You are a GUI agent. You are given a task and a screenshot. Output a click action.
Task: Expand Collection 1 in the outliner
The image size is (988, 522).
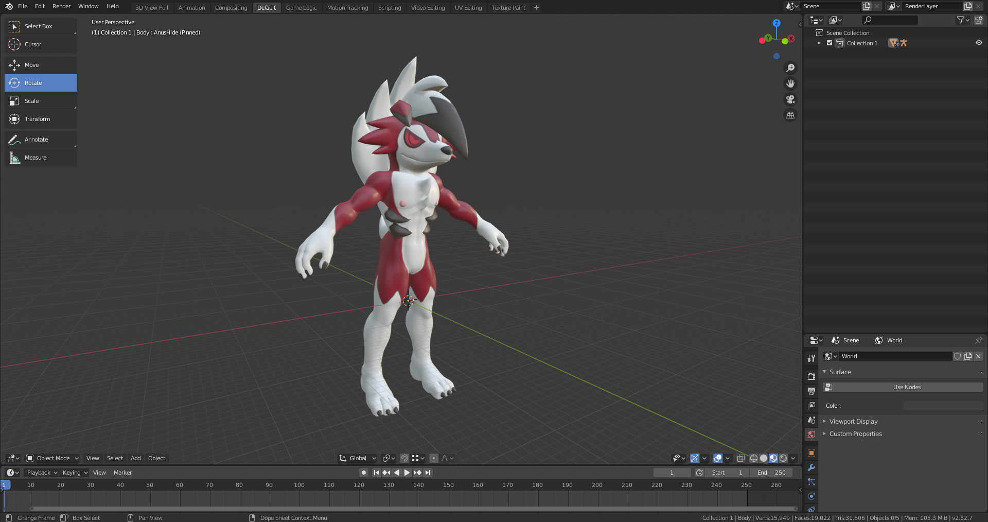[819, 43]
